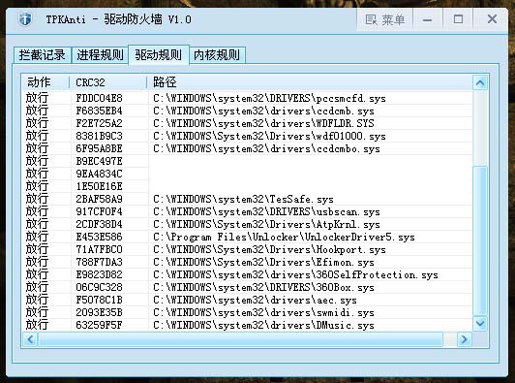
Task: Select the 驱动规则 tab
Action: pyautogui.click(x=159, y=54)
